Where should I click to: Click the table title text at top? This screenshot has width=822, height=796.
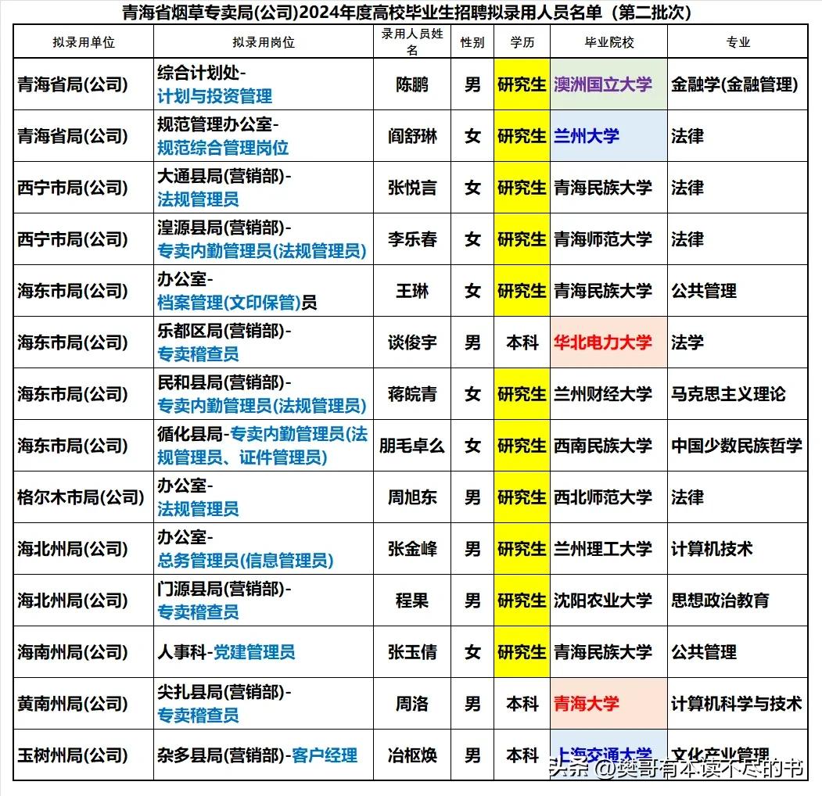[x=407, y=12]
